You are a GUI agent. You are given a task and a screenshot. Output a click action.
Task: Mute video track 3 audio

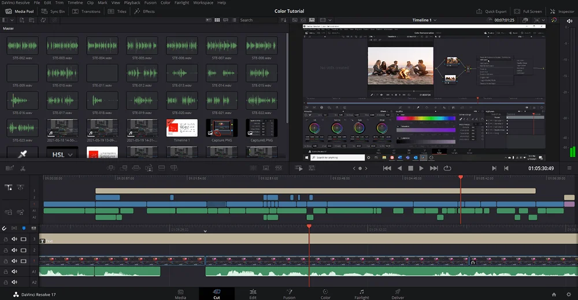pyautogui.click(x=14, y=239)
